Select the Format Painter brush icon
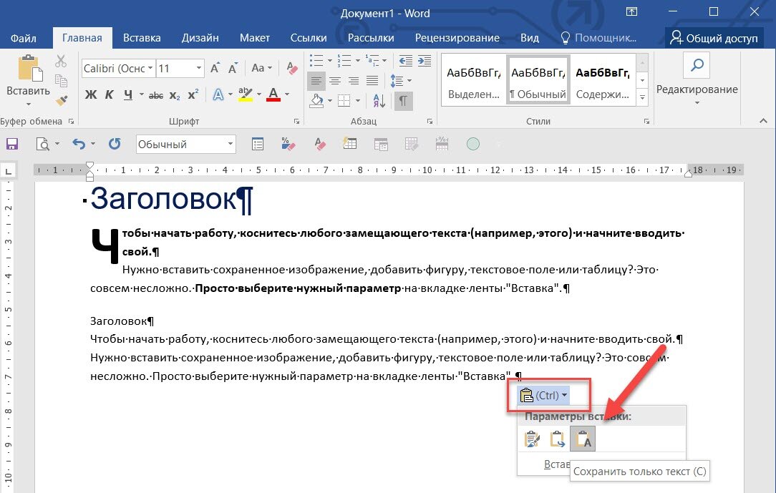 coord(61,100)
